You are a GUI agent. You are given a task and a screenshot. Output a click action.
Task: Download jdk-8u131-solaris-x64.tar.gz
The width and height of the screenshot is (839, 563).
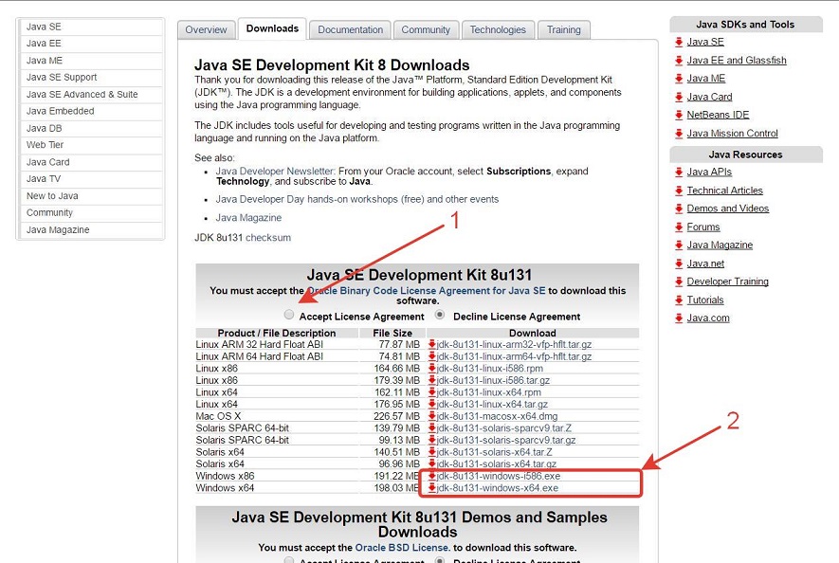[x=496, y=464]
